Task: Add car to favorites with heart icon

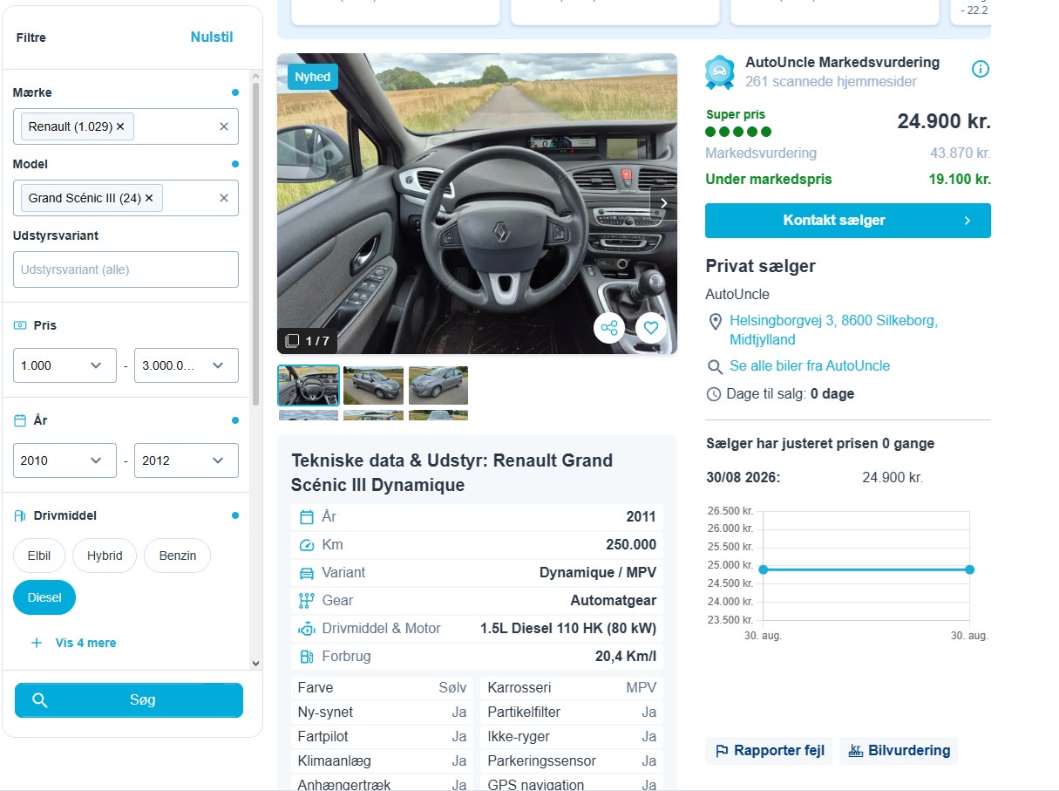Action: 651,329
